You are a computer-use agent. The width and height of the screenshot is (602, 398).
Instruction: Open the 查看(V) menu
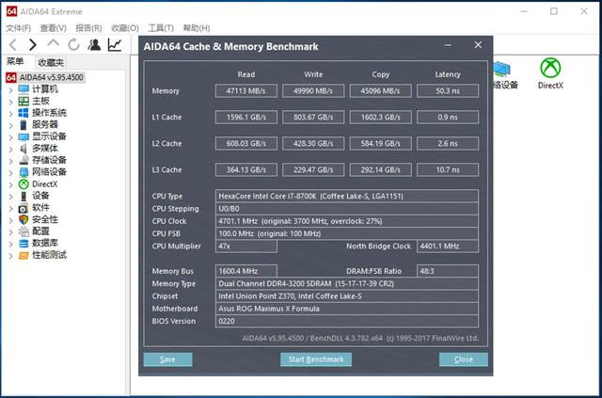(53, 28)
